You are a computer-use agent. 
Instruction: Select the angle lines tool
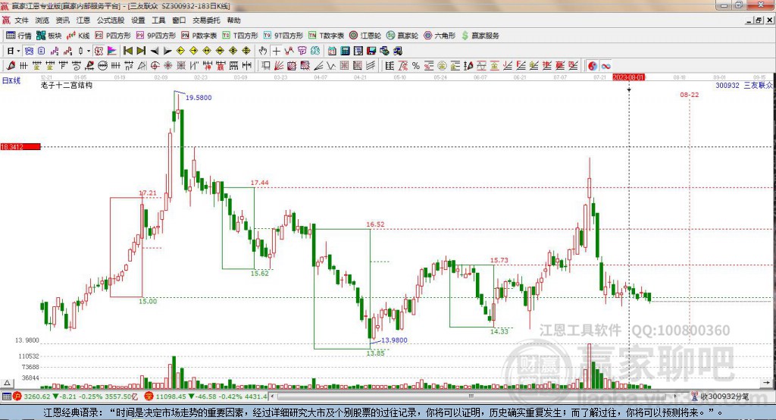tap(318, 65)
